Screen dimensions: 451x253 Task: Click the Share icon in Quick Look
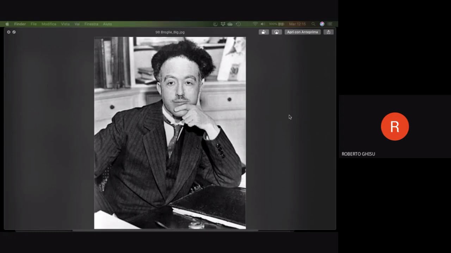tap(328, 32)
